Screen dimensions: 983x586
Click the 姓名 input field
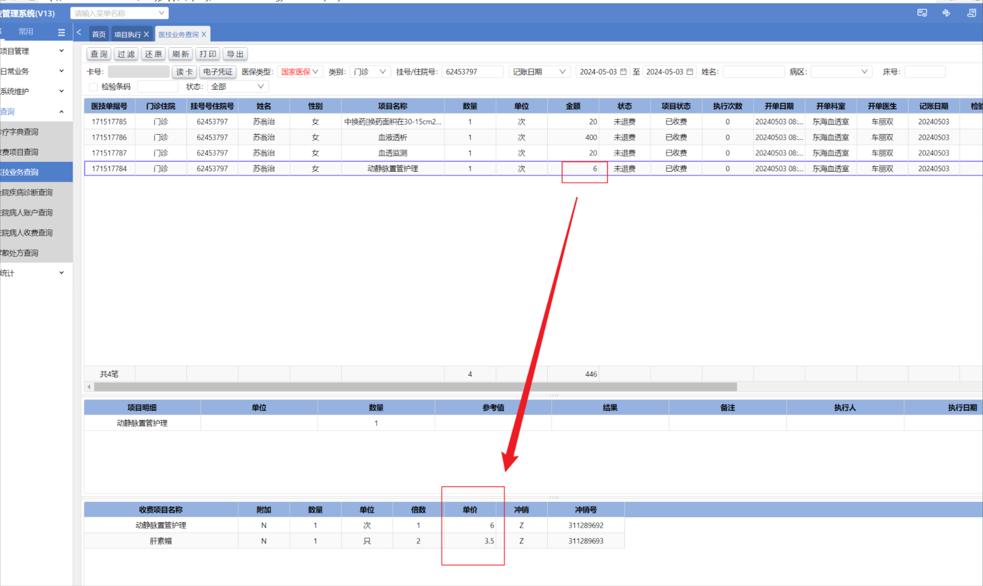753,72
